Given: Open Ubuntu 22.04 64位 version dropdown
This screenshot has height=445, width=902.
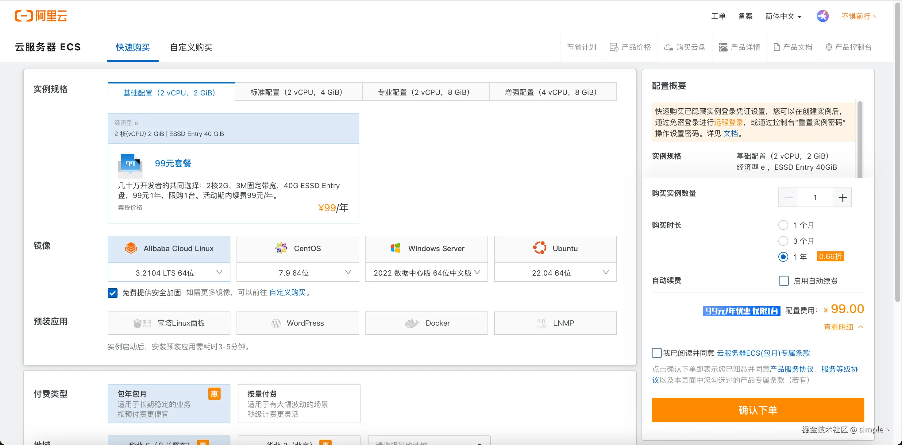Looking at the screenshot, I should pyautogui.click(x=555, y=273).
